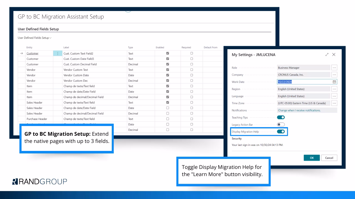
Task: Check Enabled for Purchase Header Champ de texte/Text field
Action: 168,119
